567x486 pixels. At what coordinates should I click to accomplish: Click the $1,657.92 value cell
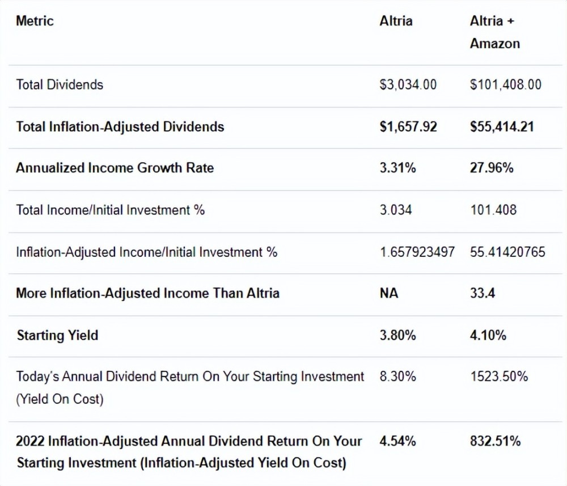[408, 126]
